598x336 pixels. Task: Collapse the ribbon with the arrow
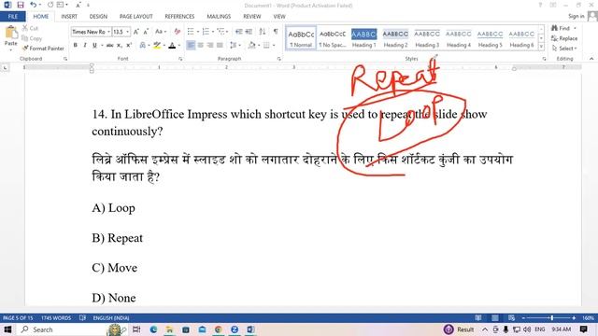click(x=591, y=59)
